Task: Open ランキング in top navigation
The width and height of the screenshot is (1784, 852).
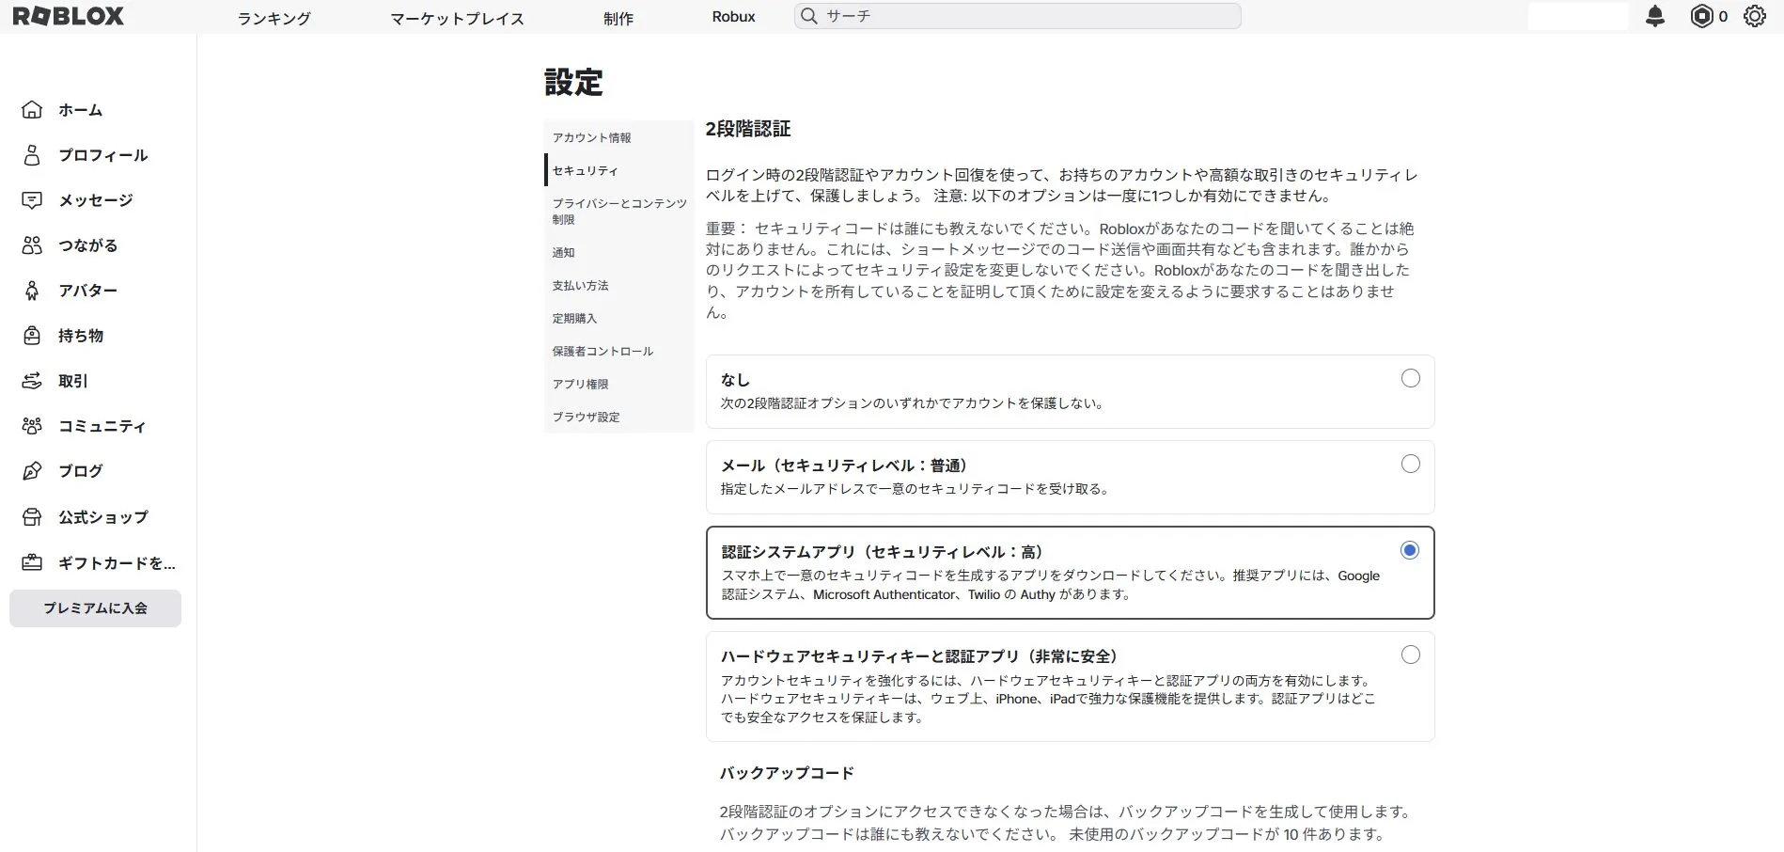Action: click(x=274, y=18)
